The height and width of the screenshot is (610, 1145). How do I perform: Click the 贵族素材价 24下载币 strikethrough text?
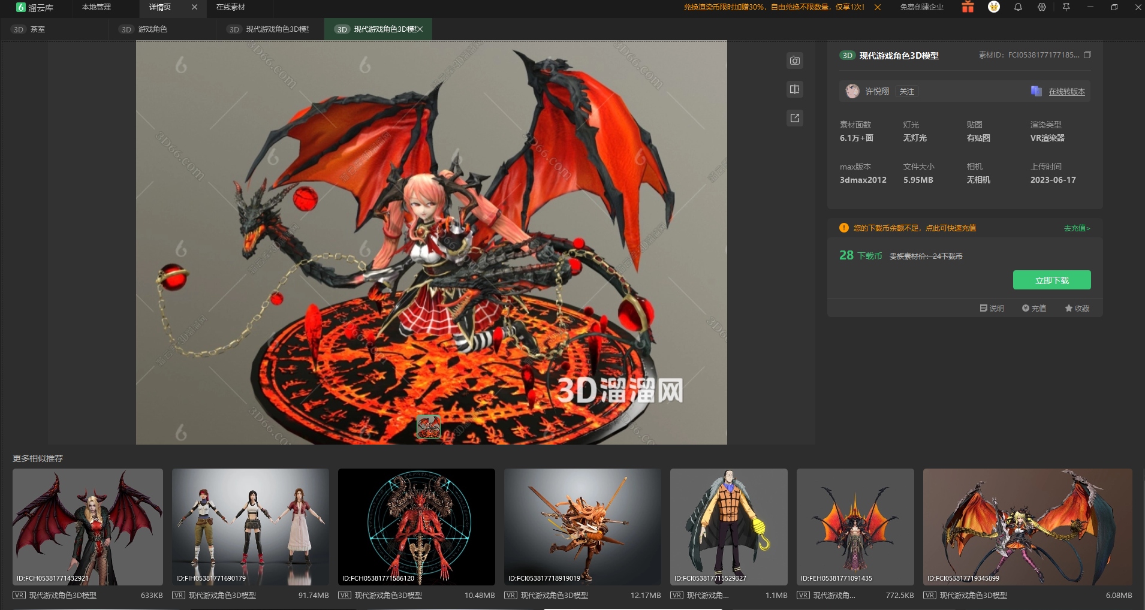point(926,256)
